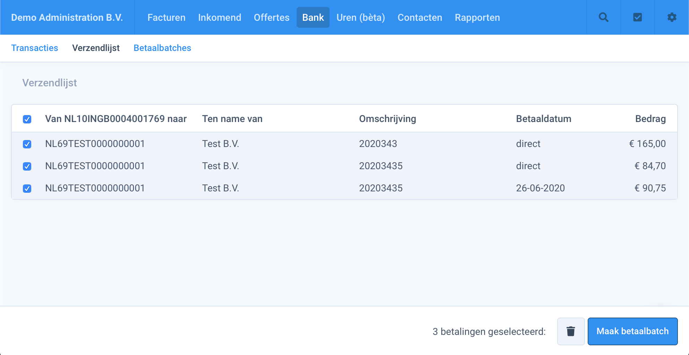This screenshot has height=355, width=689.
Task: Select the Verzendlijst tab
Action: point(96,48)
